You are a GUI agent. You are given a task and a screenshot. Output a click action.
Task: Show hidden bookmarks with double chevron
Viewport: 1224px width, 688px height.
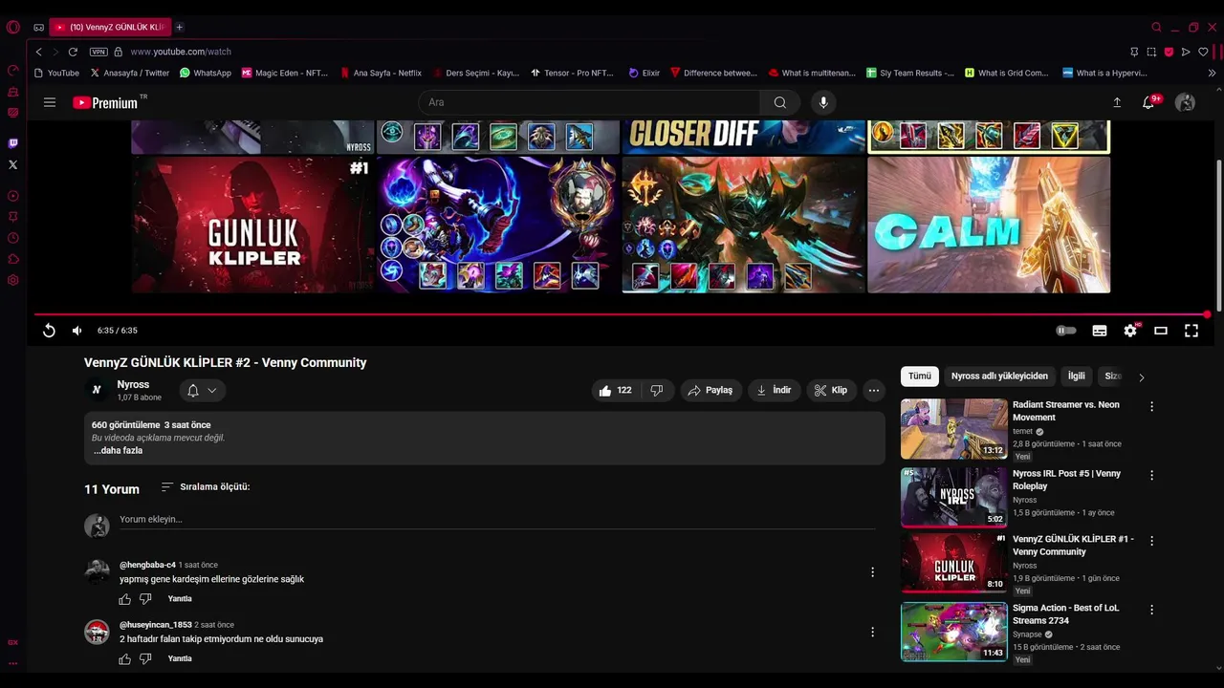coord(1213,73)
